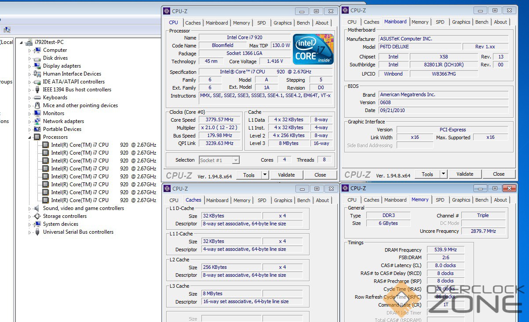Collapse the Processors tree node
The width and height of the screenshot is (529, 322).
pos(30,137)
